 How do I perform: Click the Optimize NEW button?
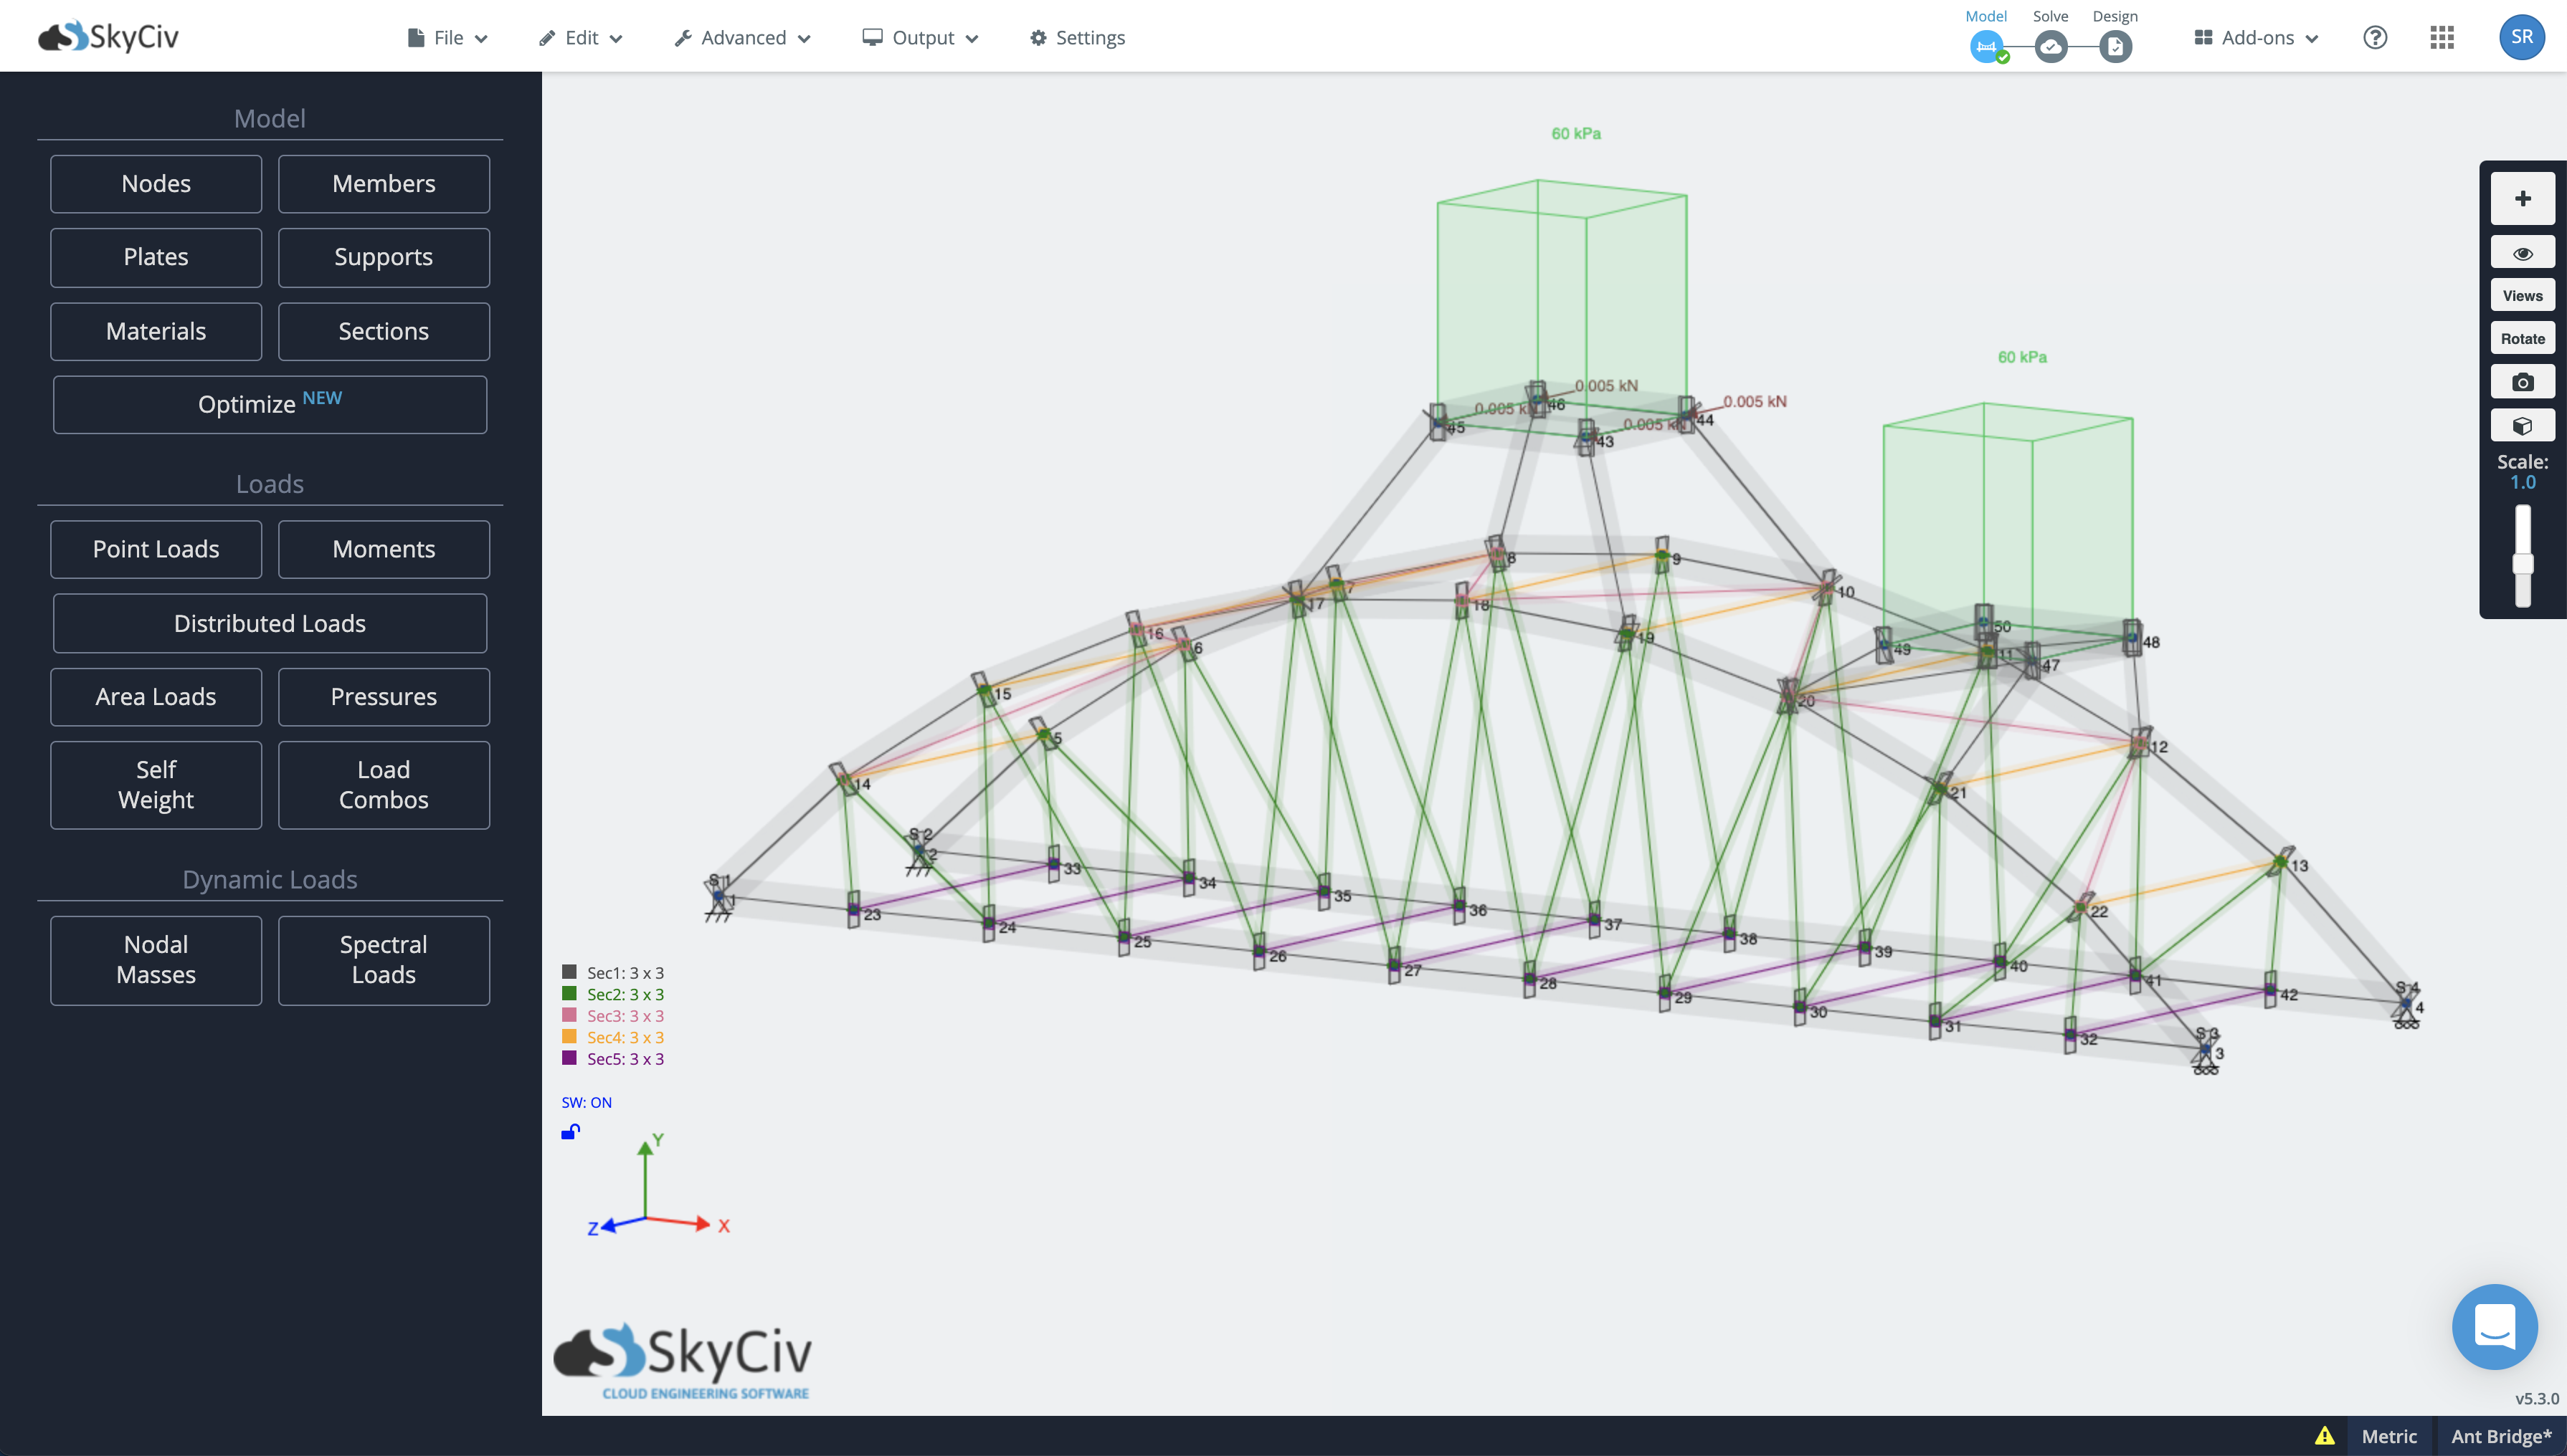click(x=270, y=404)
